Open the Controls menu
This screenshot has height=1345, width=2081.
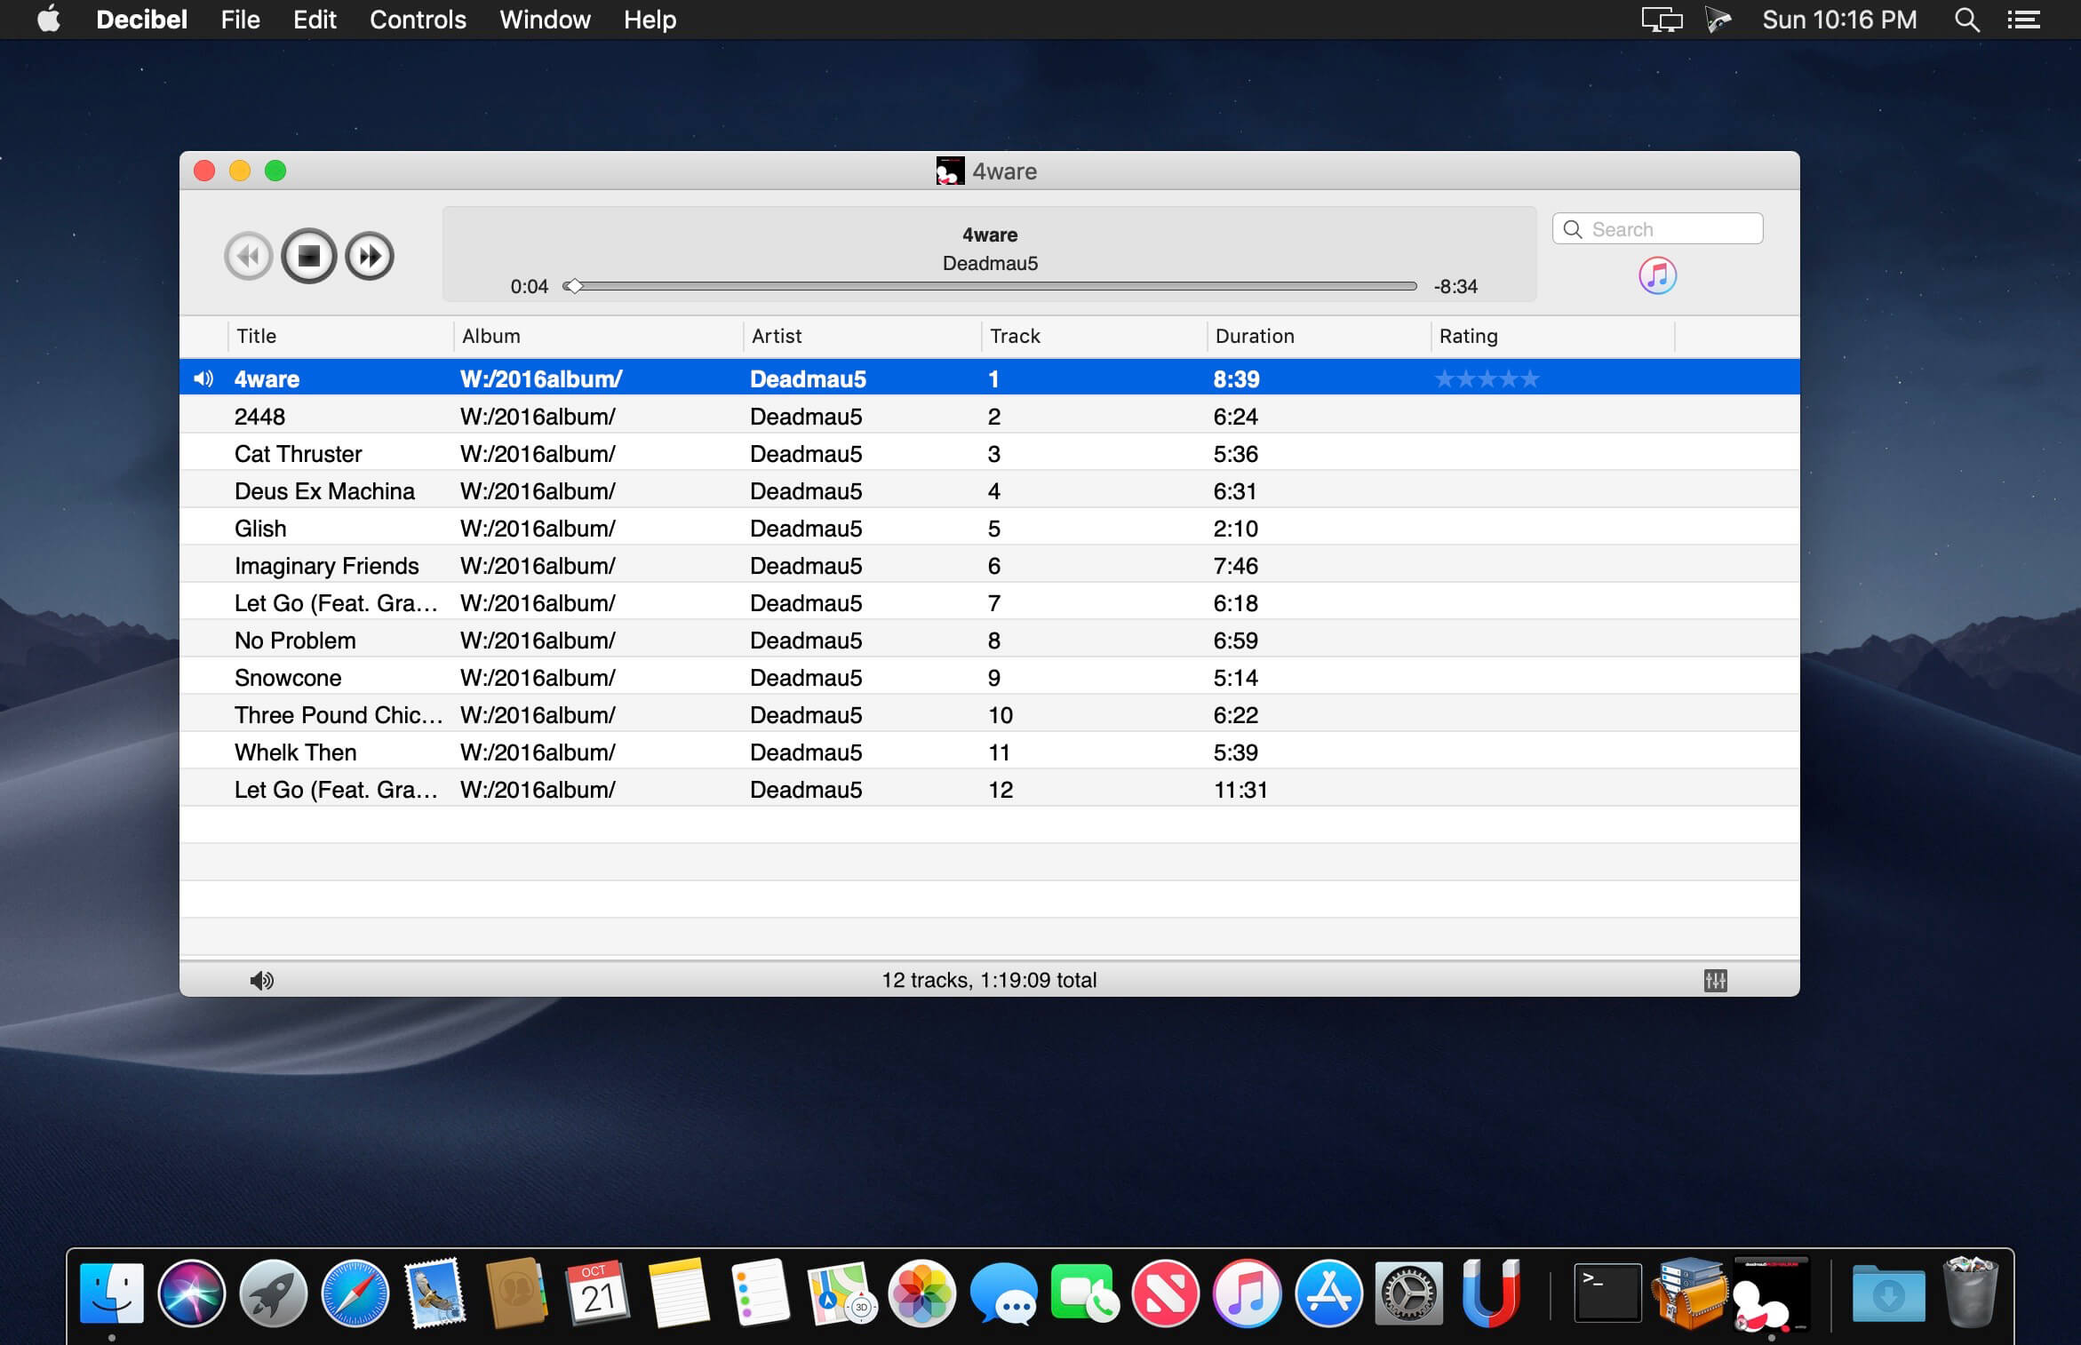(x=418, y=20)
